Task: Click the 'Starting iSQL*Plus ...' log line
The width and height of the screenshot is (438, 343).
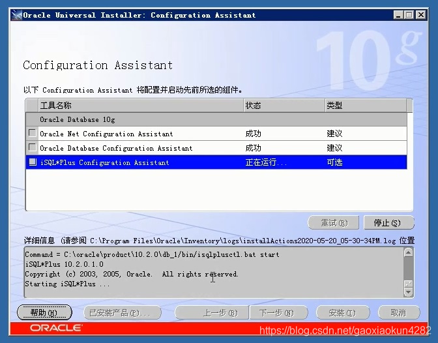Action: pos(67,284)
